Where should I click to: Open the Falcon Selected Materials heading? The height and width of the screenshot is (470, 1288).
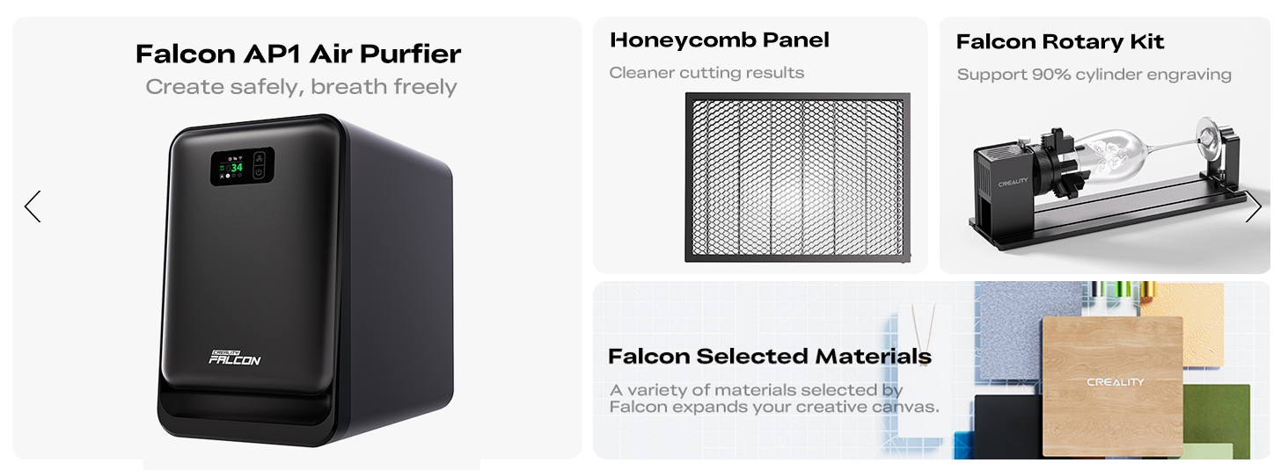point(769,357)
